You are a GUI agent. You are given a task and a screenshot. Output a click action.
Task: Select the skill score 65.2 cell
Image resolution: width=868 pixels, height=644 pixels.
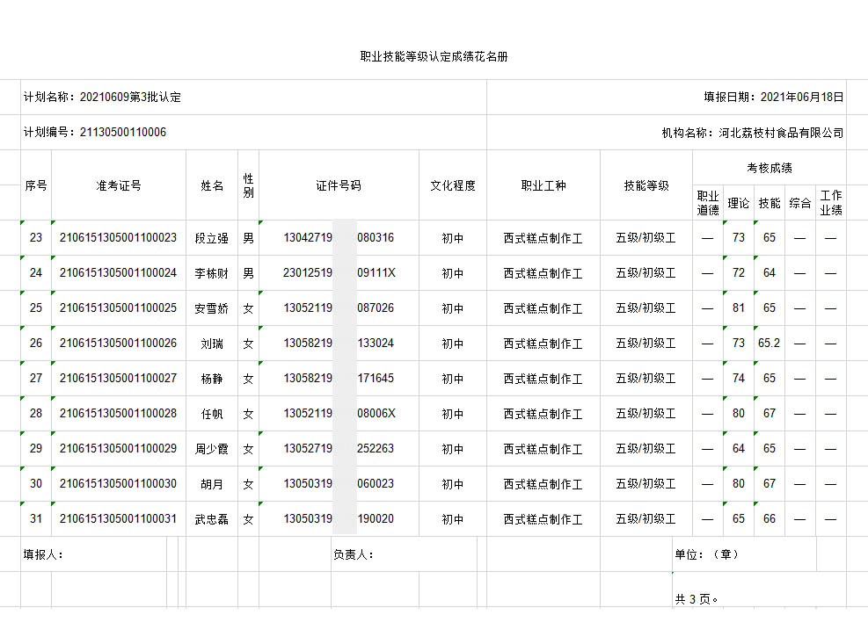point(769,344)
